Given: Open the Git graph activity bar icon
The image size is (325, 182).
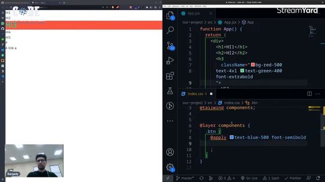Looking at the screenshot, I should pos(170,106).
